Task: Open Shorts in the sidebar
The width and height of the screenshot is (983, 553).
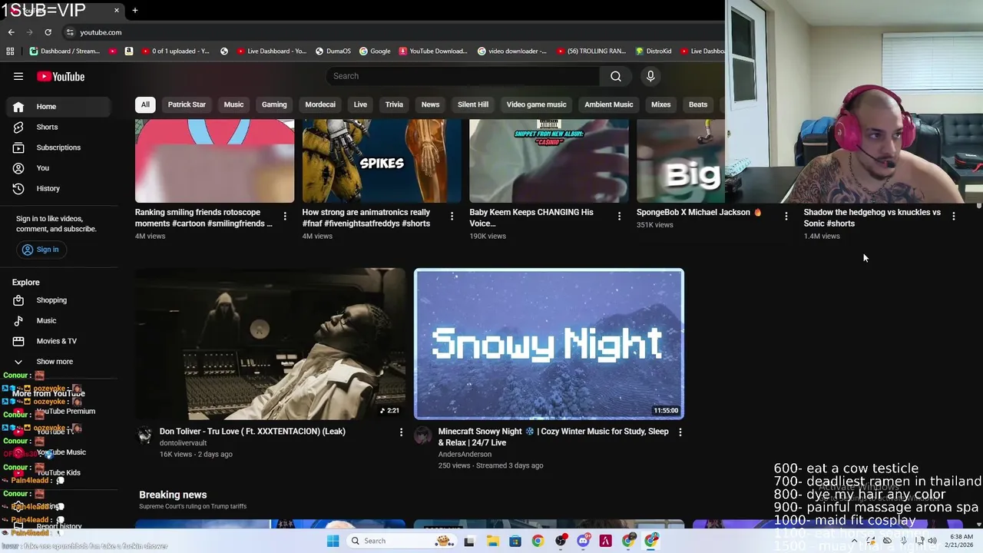Action: point(58,127)
